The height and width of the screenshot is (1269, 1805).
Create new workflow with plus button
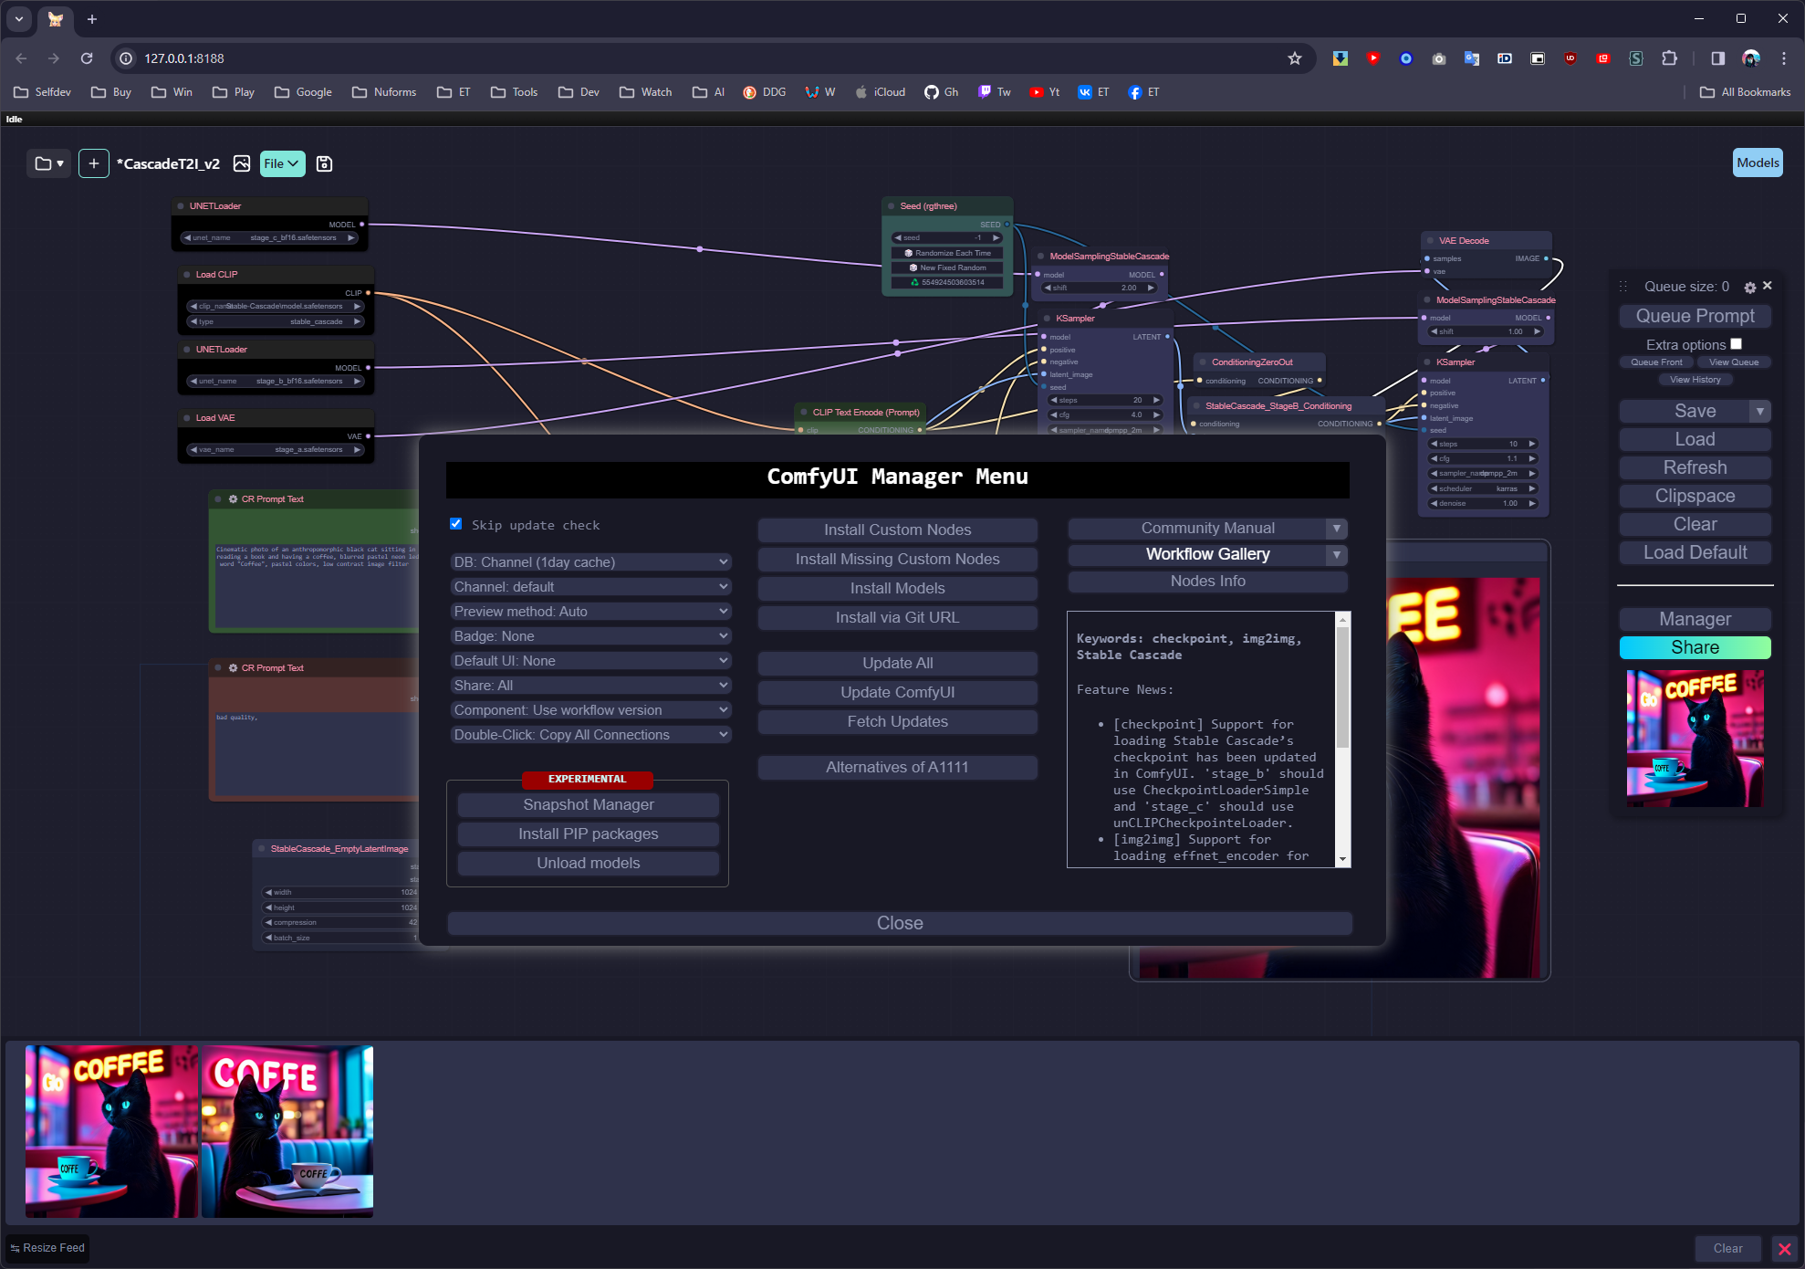[x=93, y=163]
